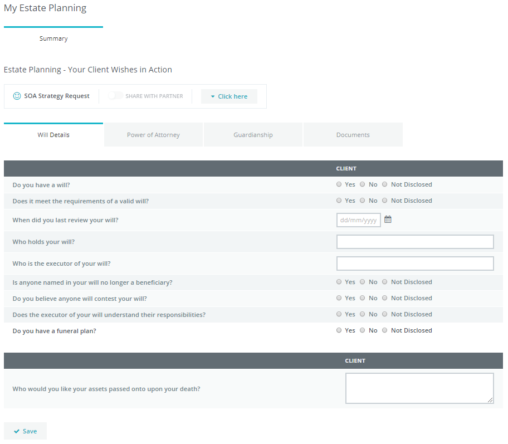The height and width of the screenshot is (444, 508).
Task: Toggle the Share With Partner switch
Action: (x=115, y=96)
